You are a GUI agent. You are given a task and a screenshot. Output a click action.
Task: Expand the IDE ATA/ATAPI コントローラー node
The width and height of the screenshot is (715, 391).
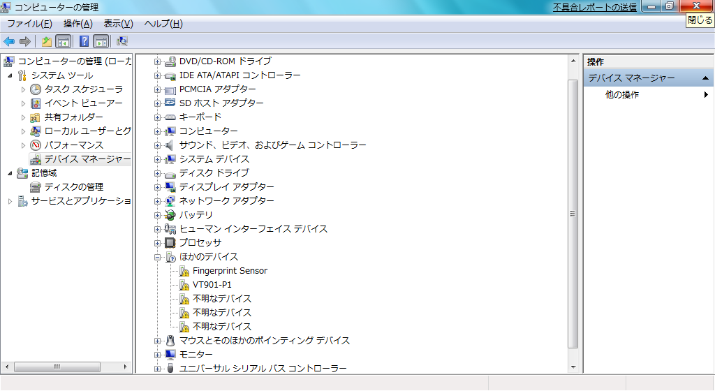click(157, 75)
